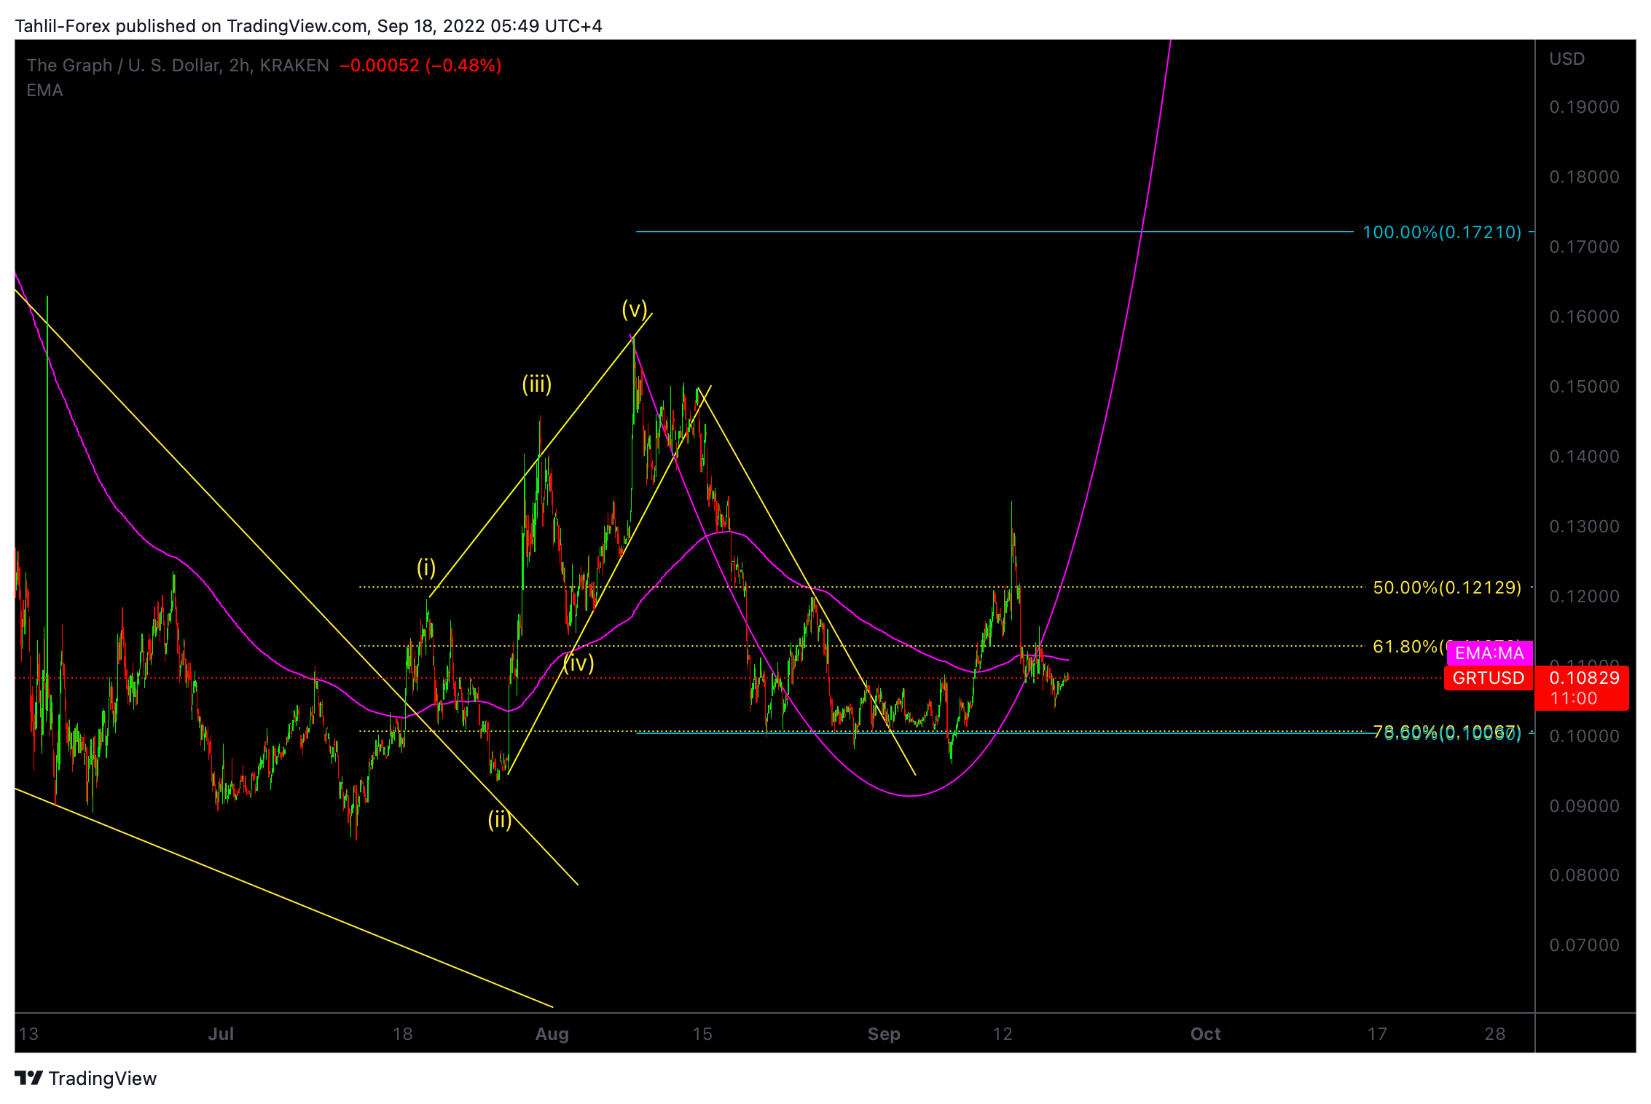Click the 18 date on time axis
Viewport: 1651px width, 1104px height.
point(402,1034)
